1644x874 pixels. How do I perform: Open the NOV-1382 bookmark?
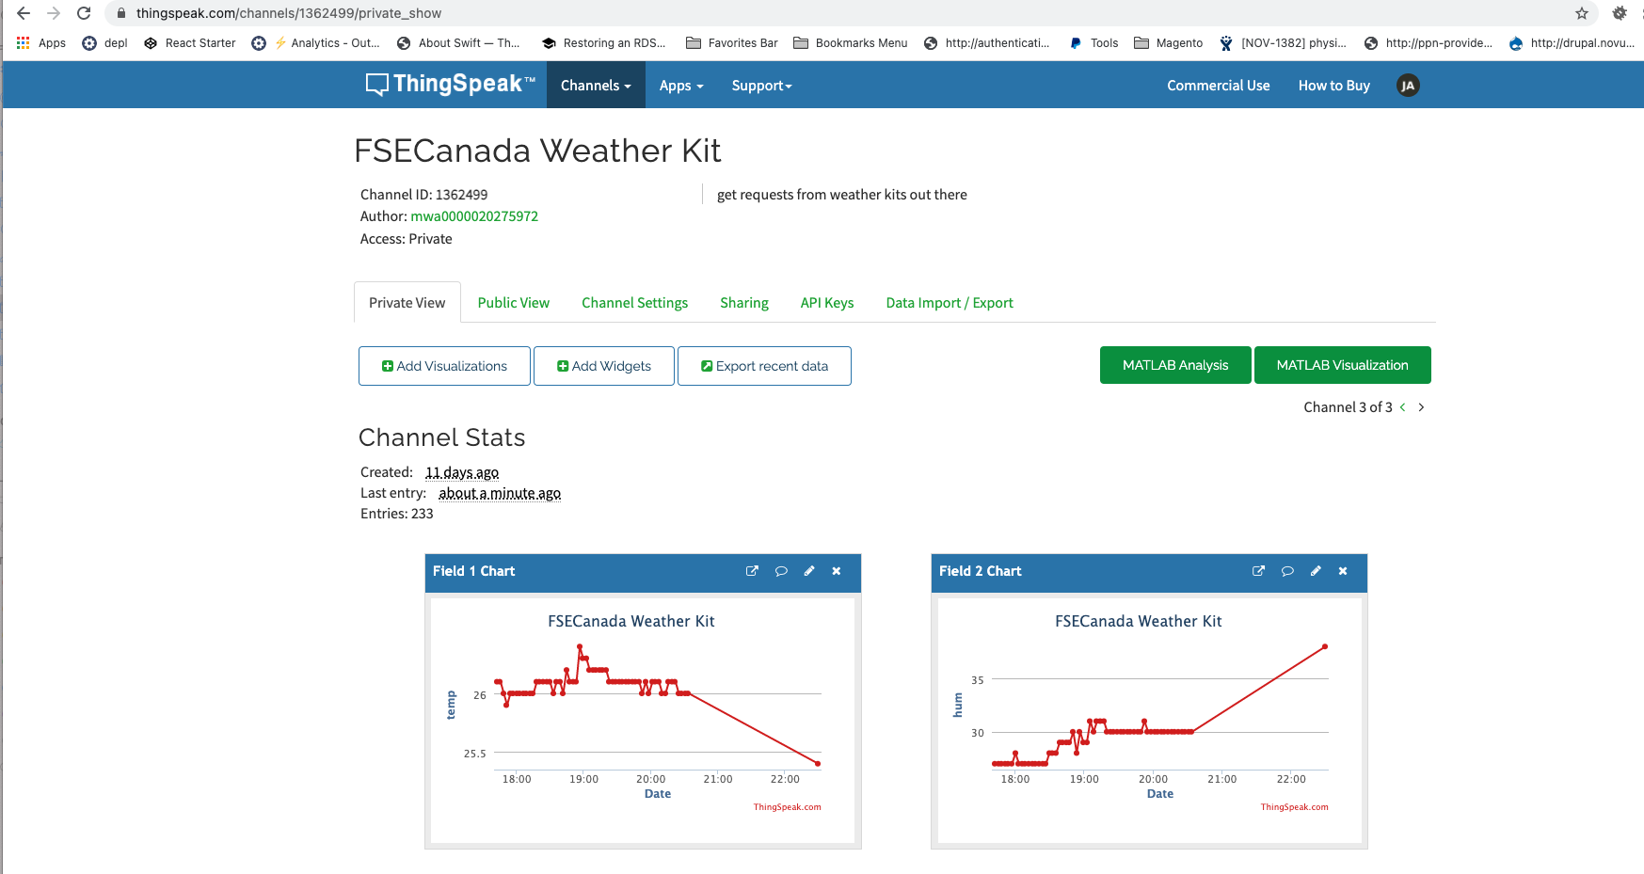[x=1283, y=43]
